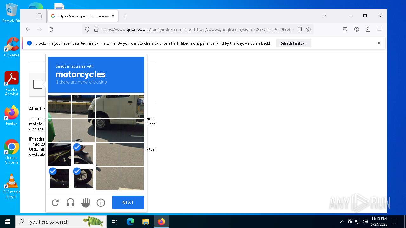Open extensions puzzle icon
This screenshot has height=228, width=406.
tap(368, 29)
